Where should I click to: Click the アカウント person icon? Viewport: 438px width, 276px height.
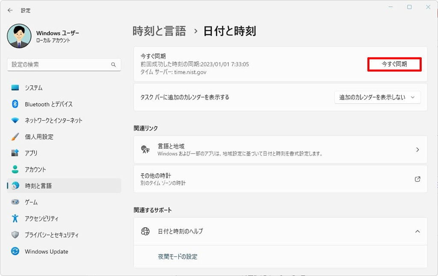tap(15, 169)
